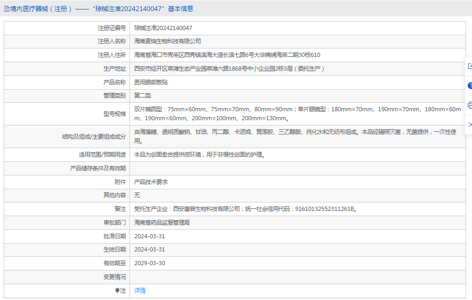The height and width of the screenshot is (300, 472).
Task: Click the 注册人住所 address value
Action: coord(227,55)
